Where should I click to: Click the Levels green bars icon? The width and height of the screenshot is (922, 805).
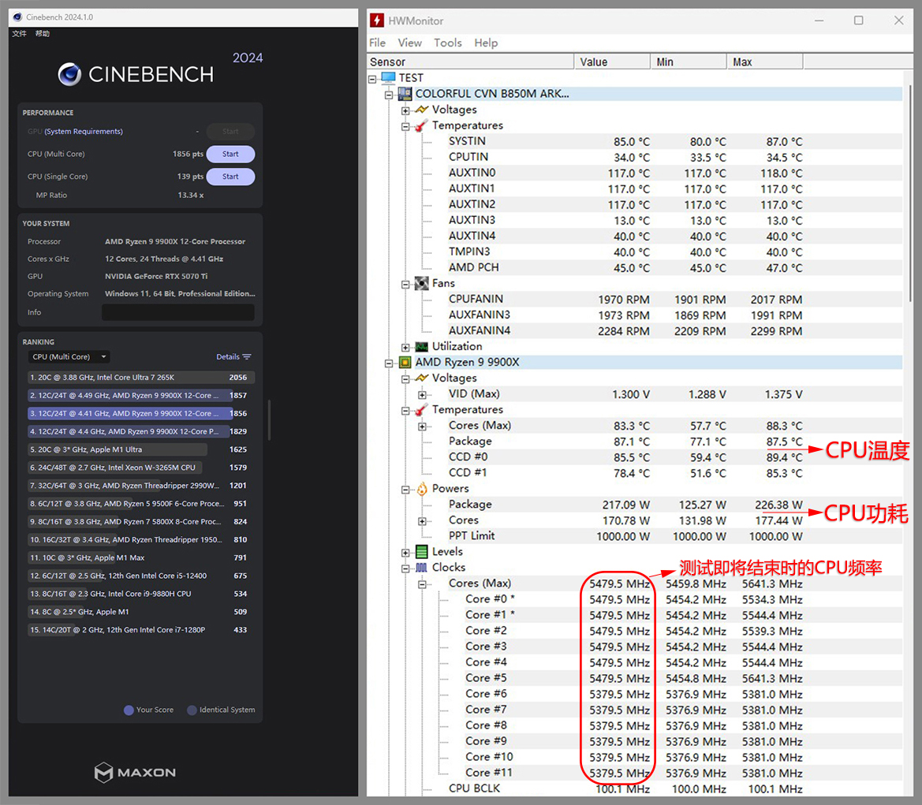pyautogui.click(x=421, y=552)
